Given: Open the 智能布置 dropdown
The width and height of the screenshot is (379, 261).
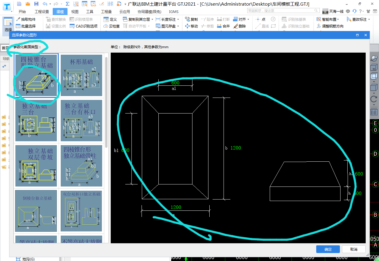Looking at the screenshot, I should coord(338,19).
